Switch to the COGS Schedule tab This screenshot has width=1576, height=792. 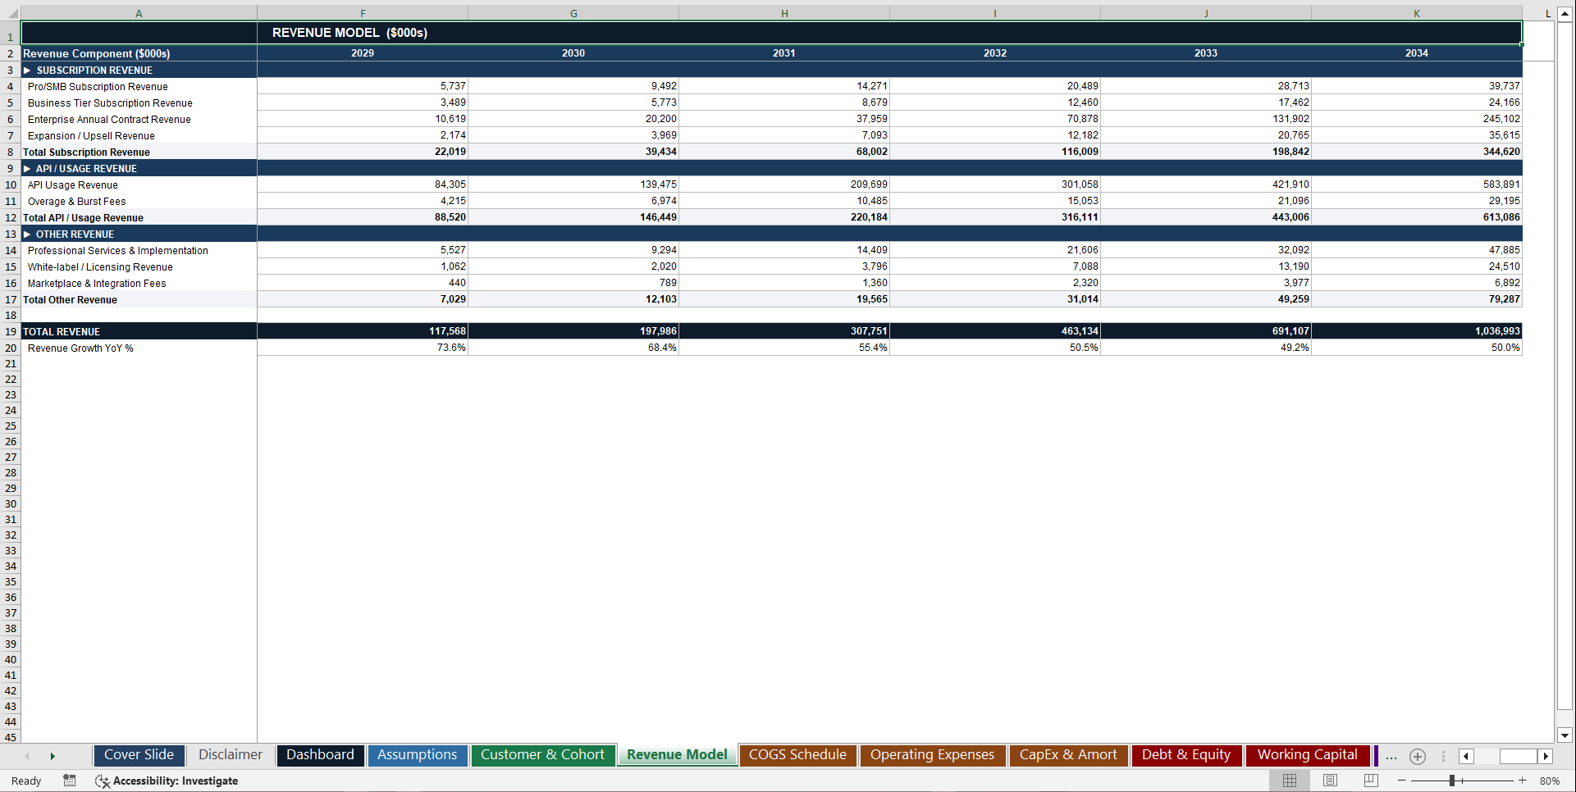[x=797, y=755]
